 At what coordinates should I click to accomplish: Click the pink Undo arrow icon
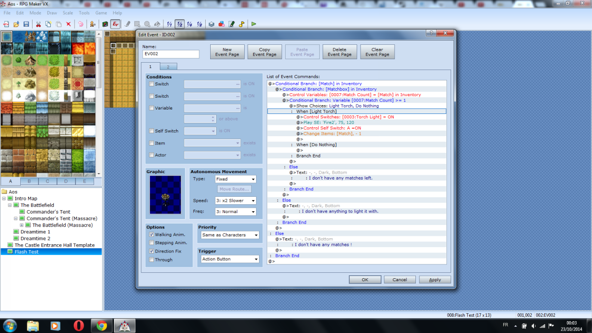point(80,24)
